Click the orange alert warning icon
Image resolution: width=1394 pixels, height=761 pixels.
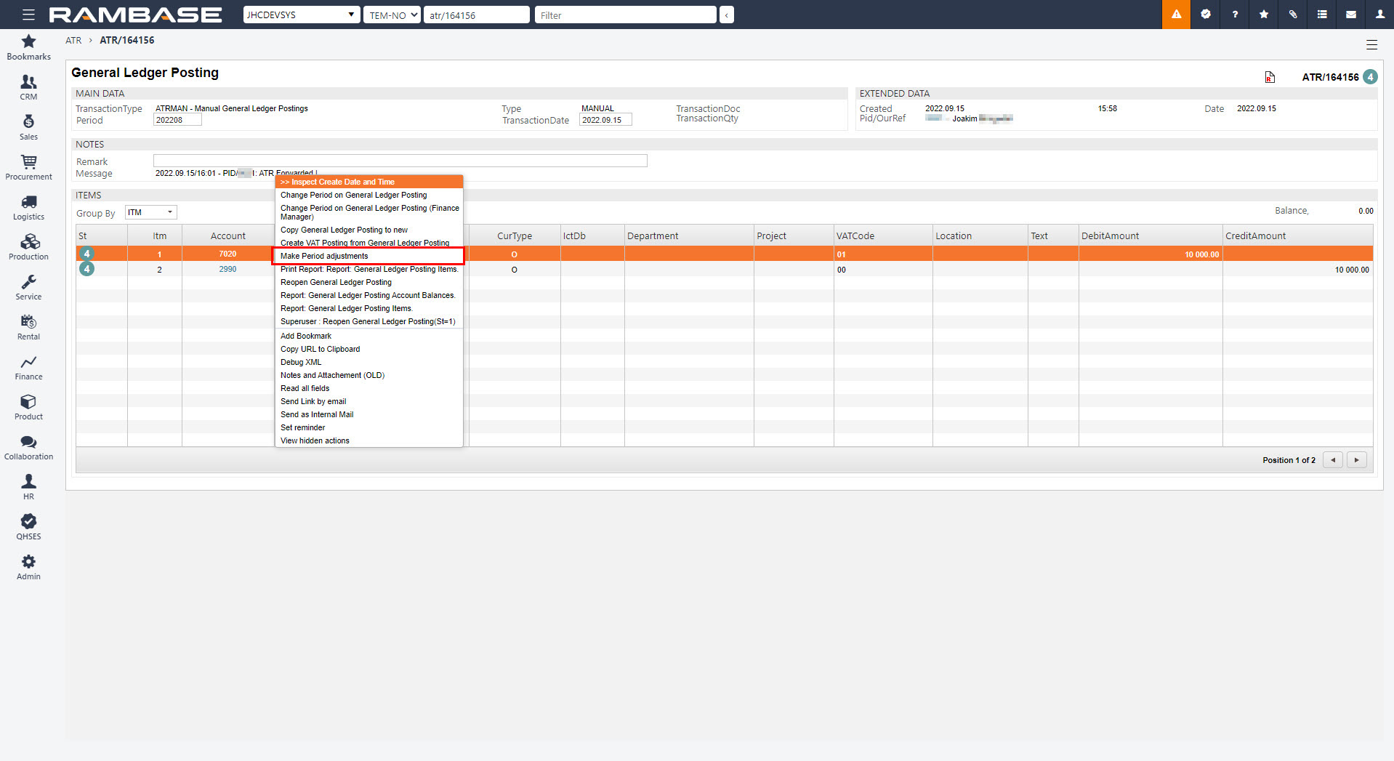coord(1176,15)
